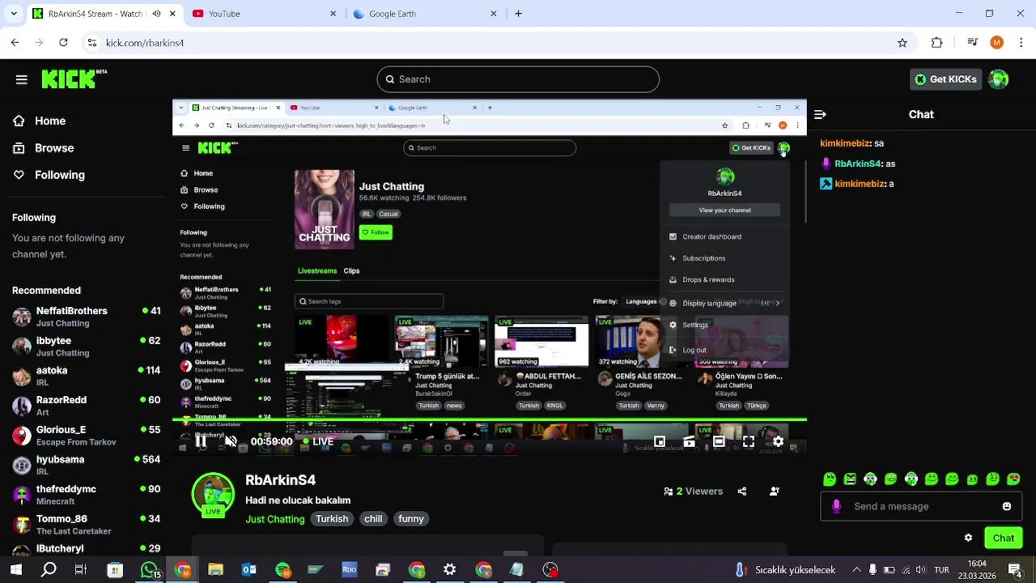This screenshot has width=1036, height=583.
Task: Focus the Kick search field
Action: tap(518, 79)
